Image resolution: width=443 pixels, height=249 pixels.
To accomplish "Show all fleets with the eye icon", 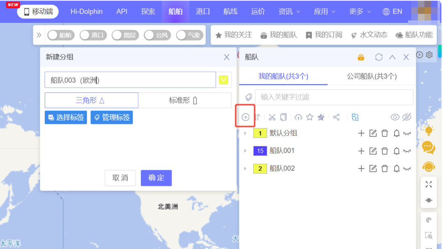I will [x=395, y=117].
